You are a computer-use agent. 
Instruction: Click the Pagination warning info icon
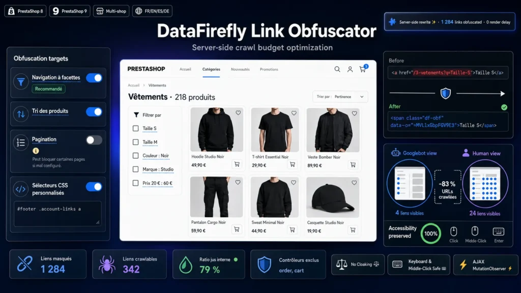click(36, 151)
